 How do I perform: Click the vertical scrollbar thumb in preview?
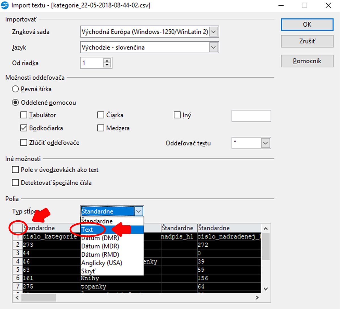(265, 246)
